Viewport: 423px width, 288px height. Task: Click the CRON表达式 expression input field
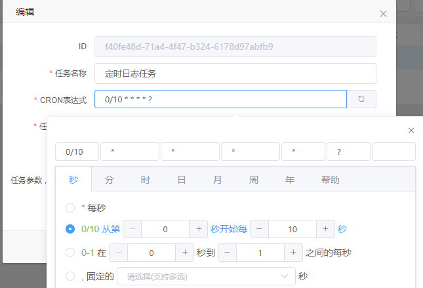coord(220,99)
